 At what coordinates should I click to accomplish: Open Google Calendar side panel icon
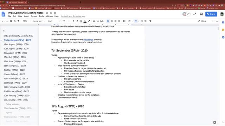(x=223, y=22)
